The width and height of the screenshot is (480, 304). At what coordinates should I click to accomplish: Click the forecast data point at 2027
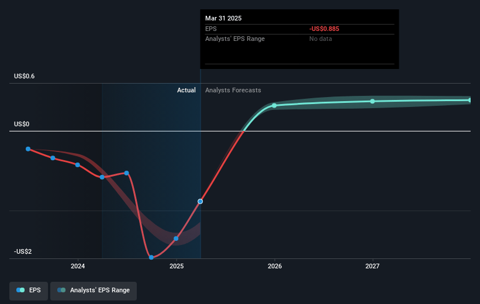(372, 101)
